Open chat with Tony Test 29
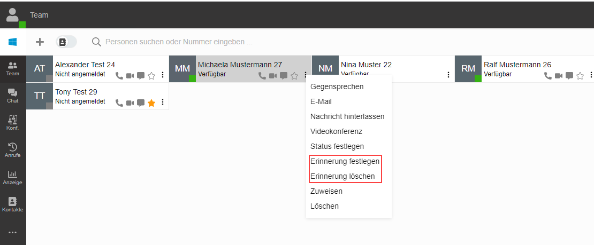Viewport: 594px width, 245px height. [x=141, y=103]
